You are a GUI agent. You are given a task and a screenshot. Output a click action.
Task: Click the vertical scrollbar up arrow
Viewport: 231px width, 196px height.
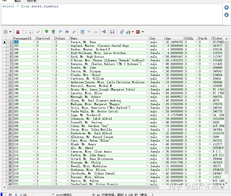pos(227,39)
